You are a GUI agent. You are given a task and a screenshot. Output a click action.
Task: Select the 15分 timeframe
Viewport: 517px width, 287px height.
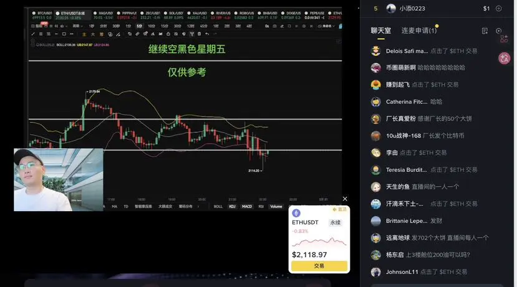[x=165, y=26]
